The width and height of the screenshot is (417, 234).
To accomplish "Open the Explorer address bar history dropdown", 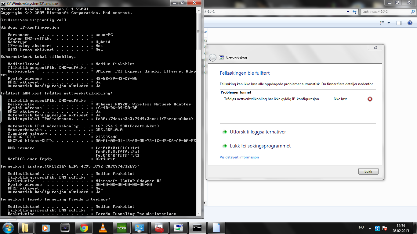I will coord(348,12).
